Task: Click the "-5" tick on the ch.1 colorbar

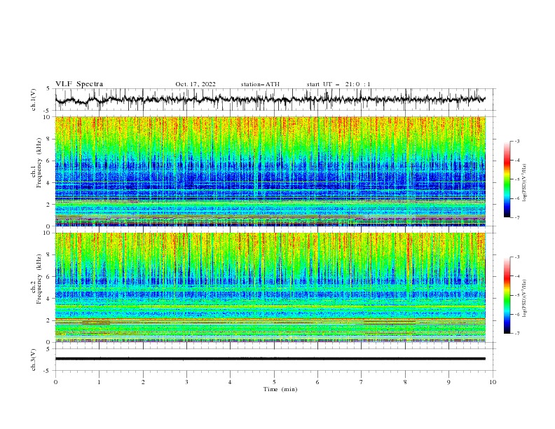Action: 517,179
